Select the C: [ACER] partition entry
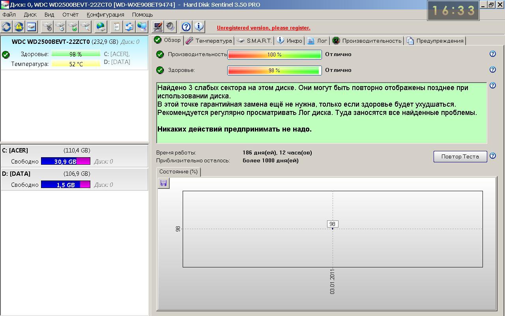Image resolution: width=505 pixels, height=316 pixels. 75,156
